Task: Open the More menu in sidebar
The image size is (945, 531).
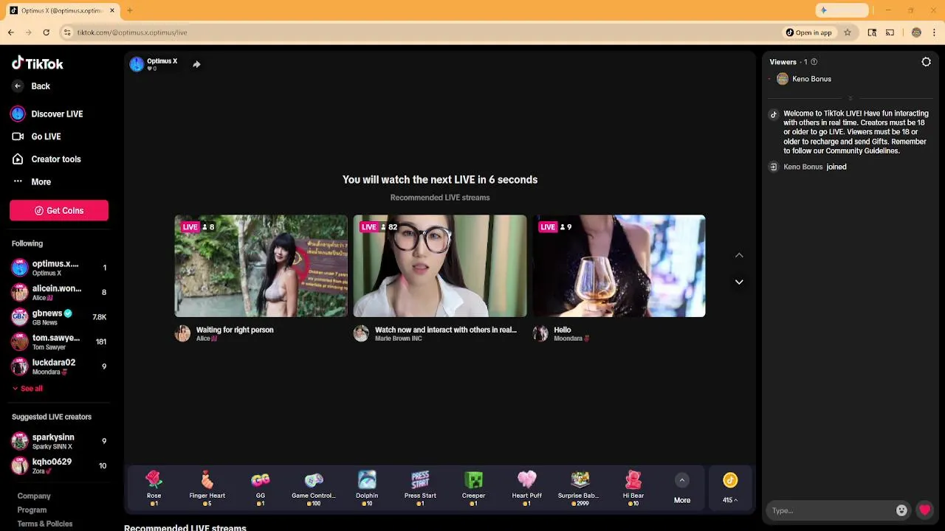Action: [31, 181]
